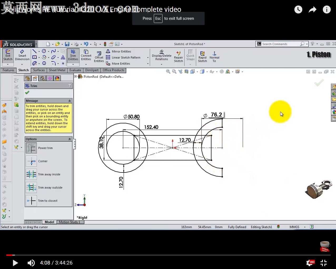The width and height of the screenshot is (336, 269).
Task: Click Zoom to Fit icon
Action: [168, 71]
